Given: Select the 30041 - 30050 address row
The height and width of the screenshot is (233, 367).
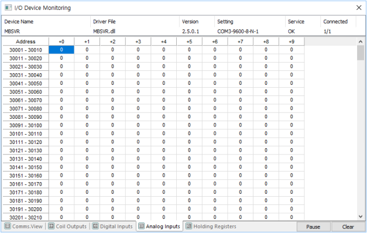Looking at the screenshot, I should coord(26,83).
